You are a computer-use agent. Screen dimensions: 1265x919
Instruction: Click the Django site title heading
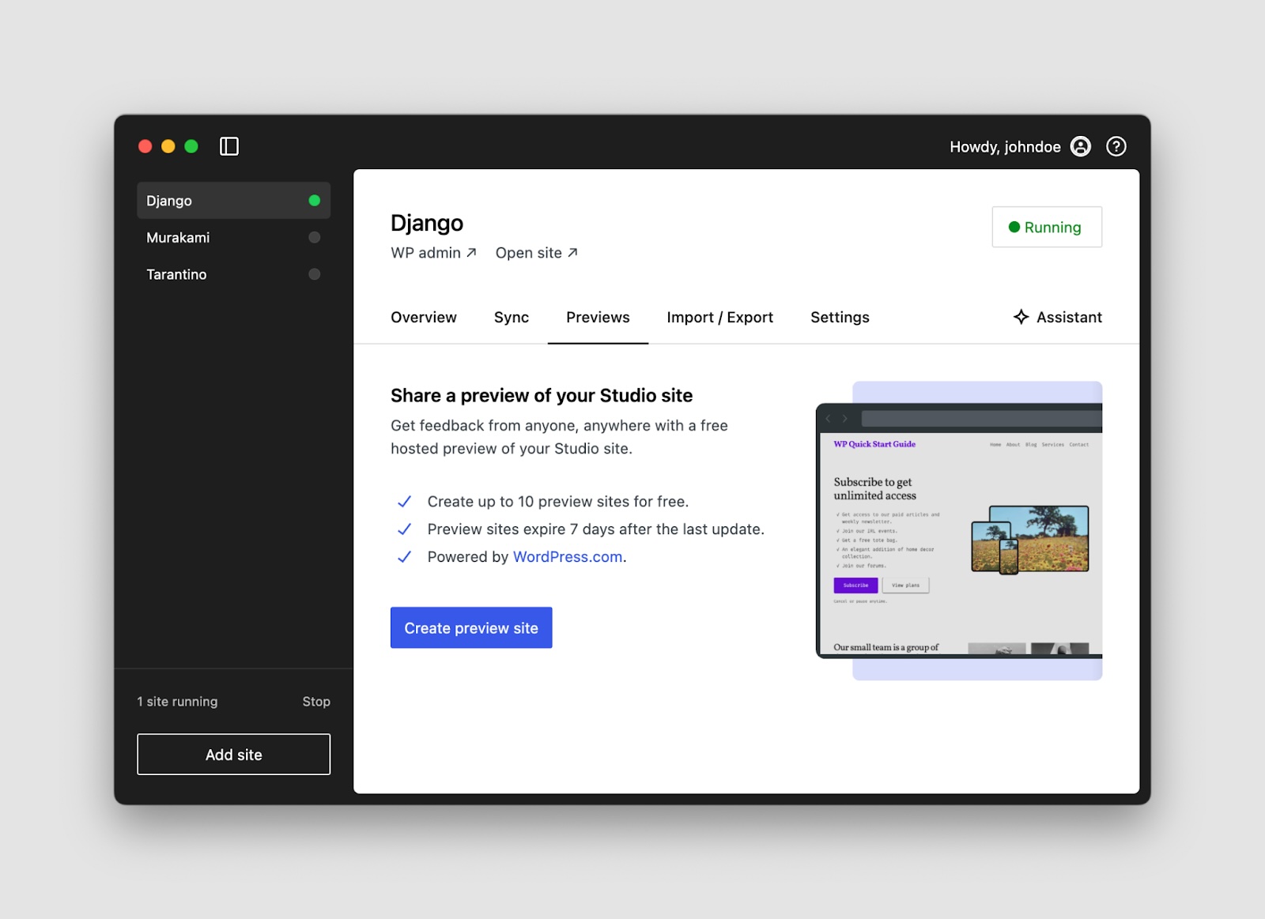[427, 223]
